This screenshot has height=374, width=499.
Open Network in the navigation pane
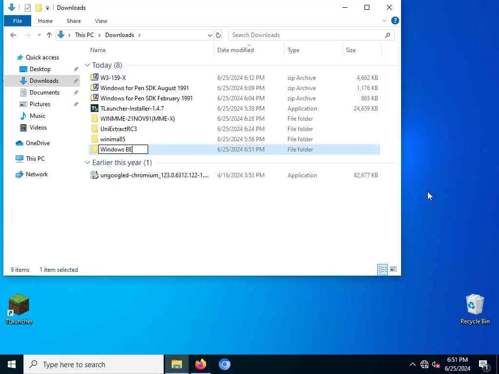click(x=37, y=174)
